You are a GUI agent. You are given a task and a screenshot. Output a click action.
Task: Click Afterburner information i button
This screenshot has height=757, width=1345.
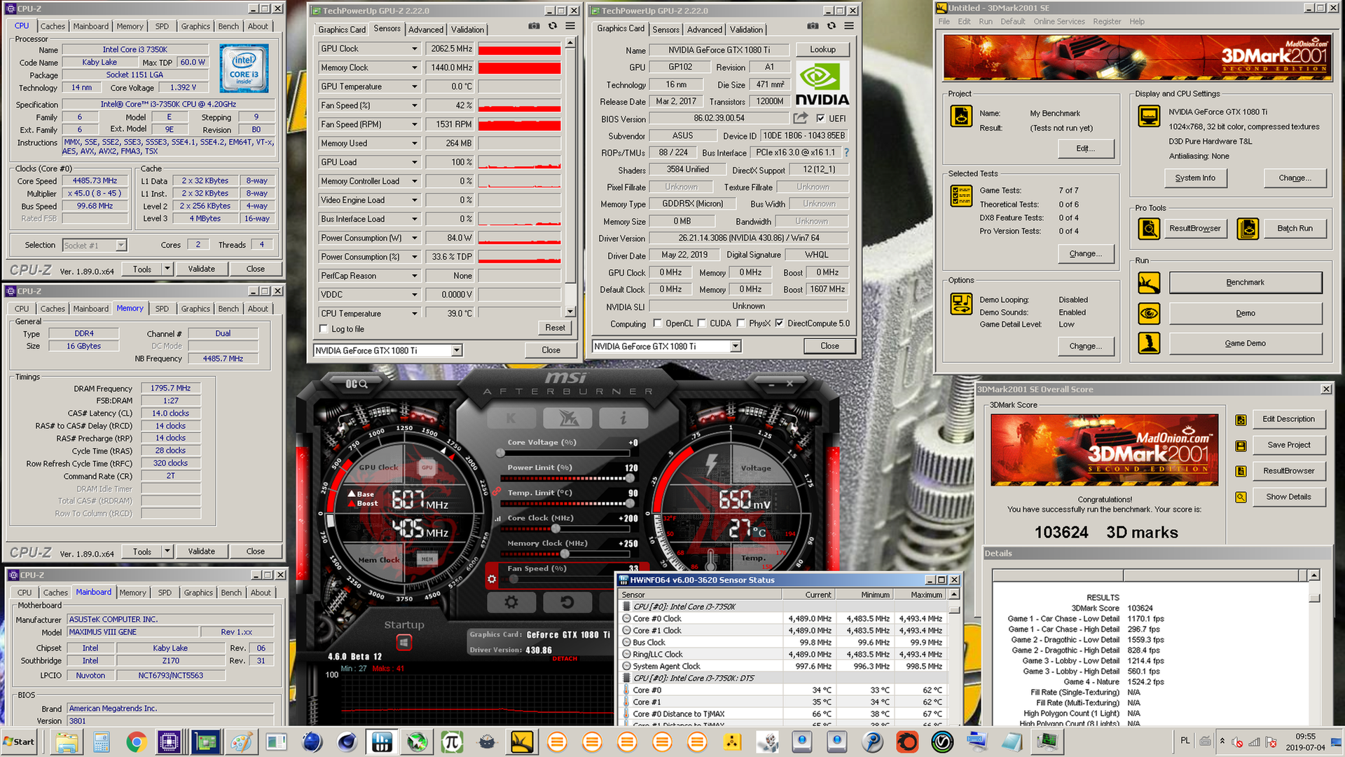point(623,418)
